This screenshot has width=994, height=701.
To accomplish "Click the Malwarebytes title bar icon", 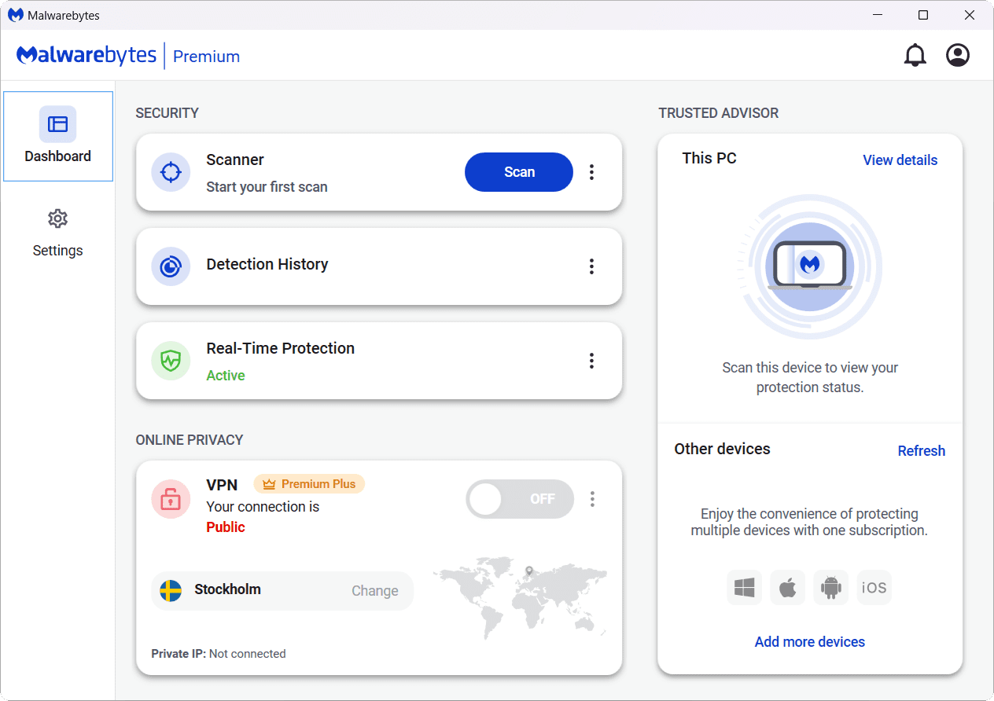I will click(16, 15).
